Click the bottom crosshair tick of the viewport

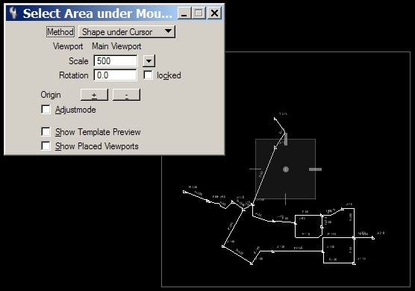coord(285,199)
